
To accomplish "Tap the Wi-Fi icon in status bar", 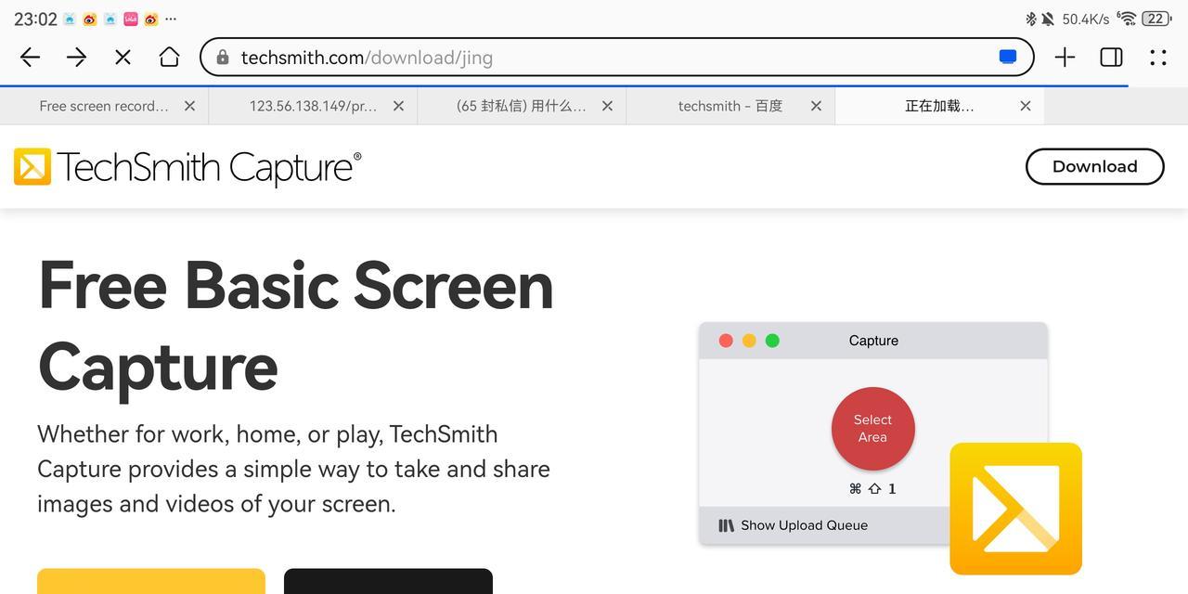I will [1127, 19].
